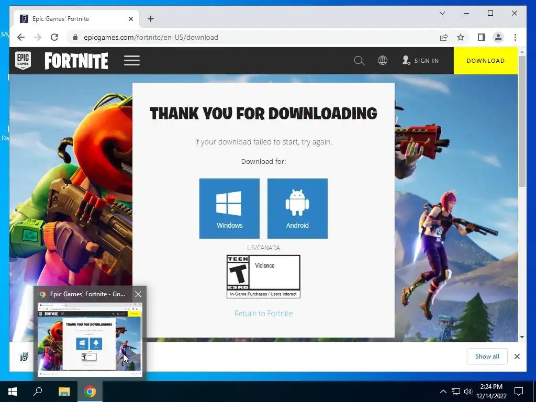Click the Chrome taskbar icon

(90, 392)
